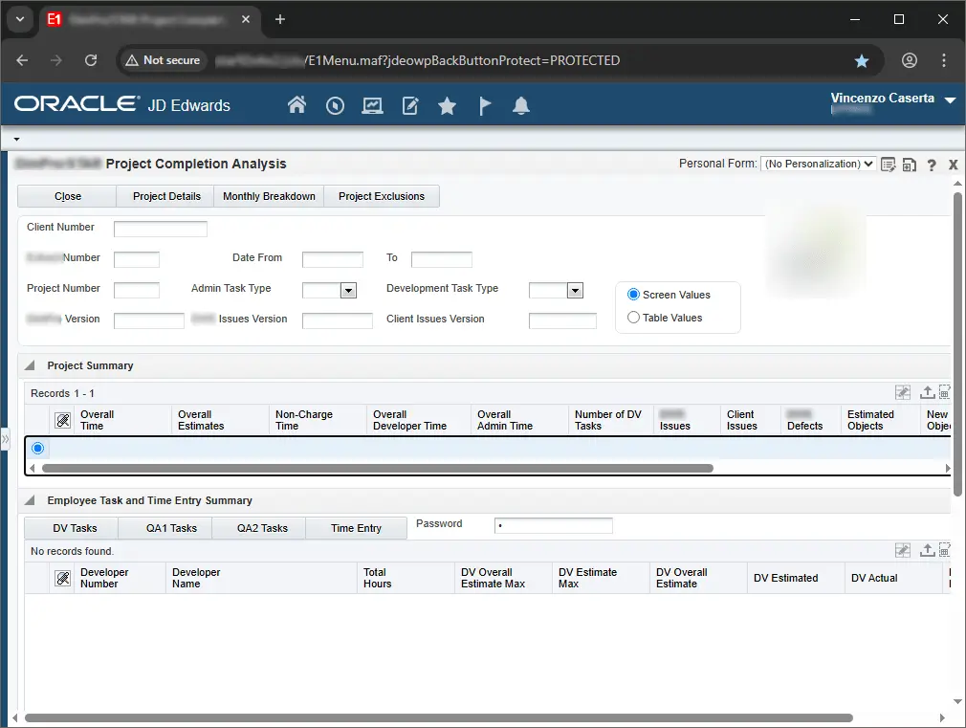This screenshot has width=966, height=728.
Task: Go to the JD Edwards Home icon
Action: [x=296, y=106]
